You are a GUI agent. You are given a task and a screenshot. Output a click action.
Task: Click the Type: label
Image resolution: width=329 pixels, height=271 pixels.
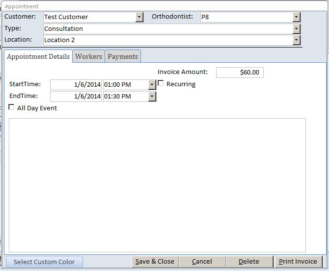[x=13, y=28]
